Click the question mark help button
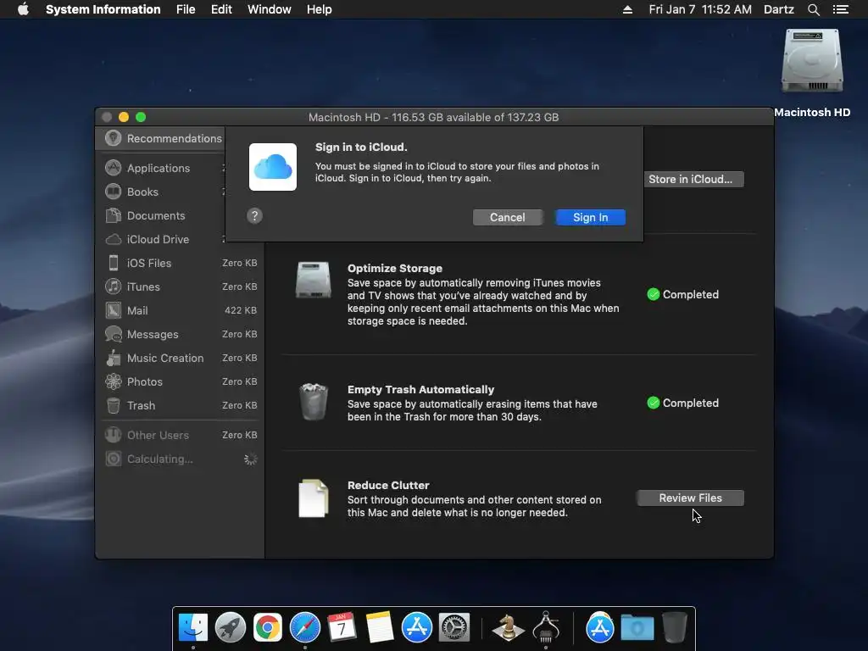Viewport: 868px width, 651px height. pos(254,216)
